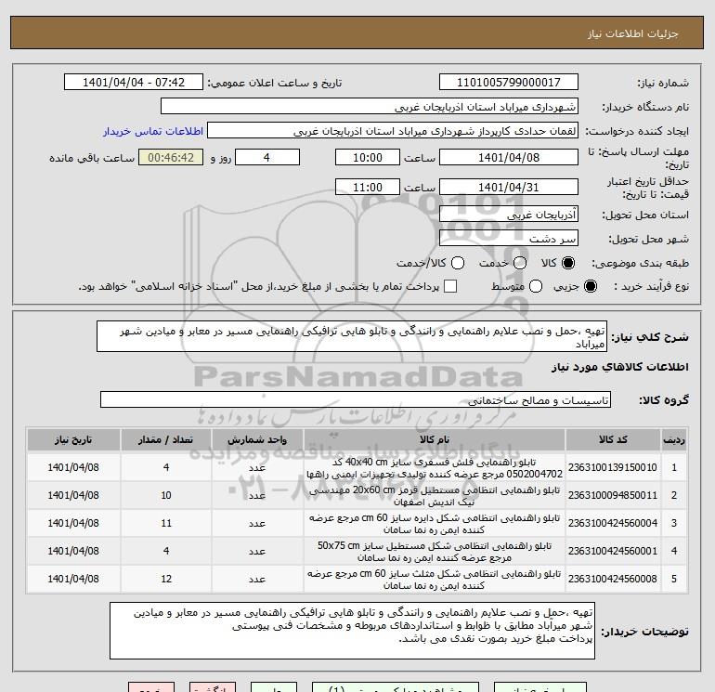
Task: Click need date 1401/04/08 in row 1
Action: (x=73, y=468)
